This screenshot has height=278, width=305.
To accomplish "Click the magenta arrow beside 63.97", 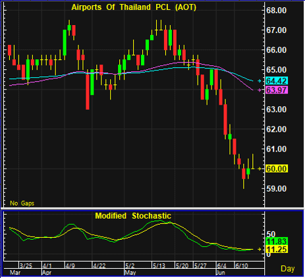I will coord(260,90).
